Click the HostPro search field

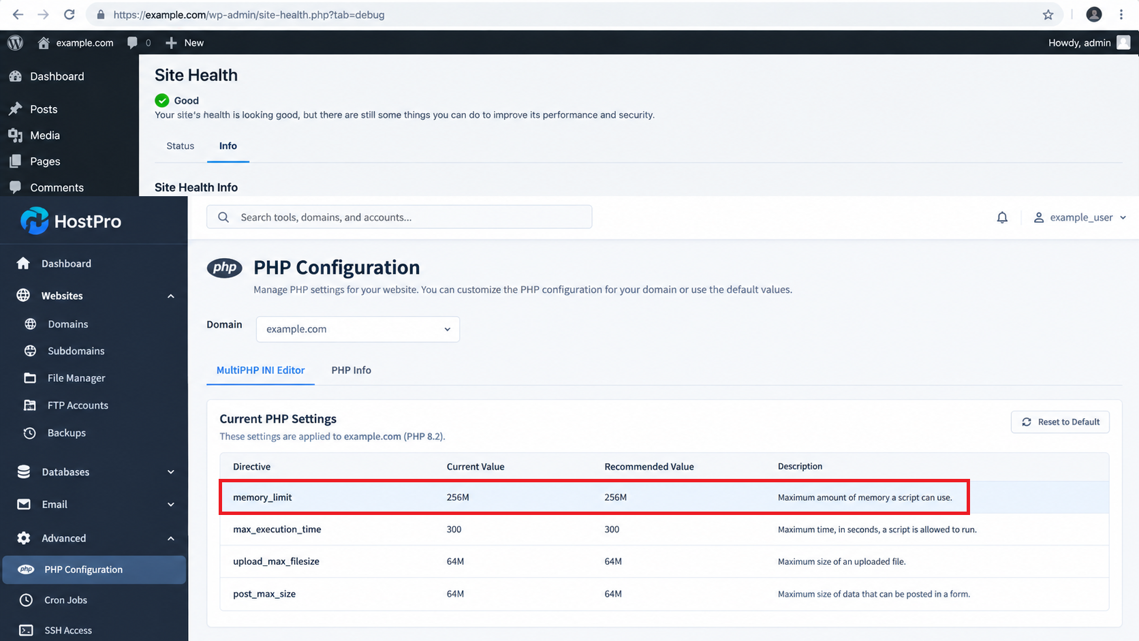click(x=399, y=217)
